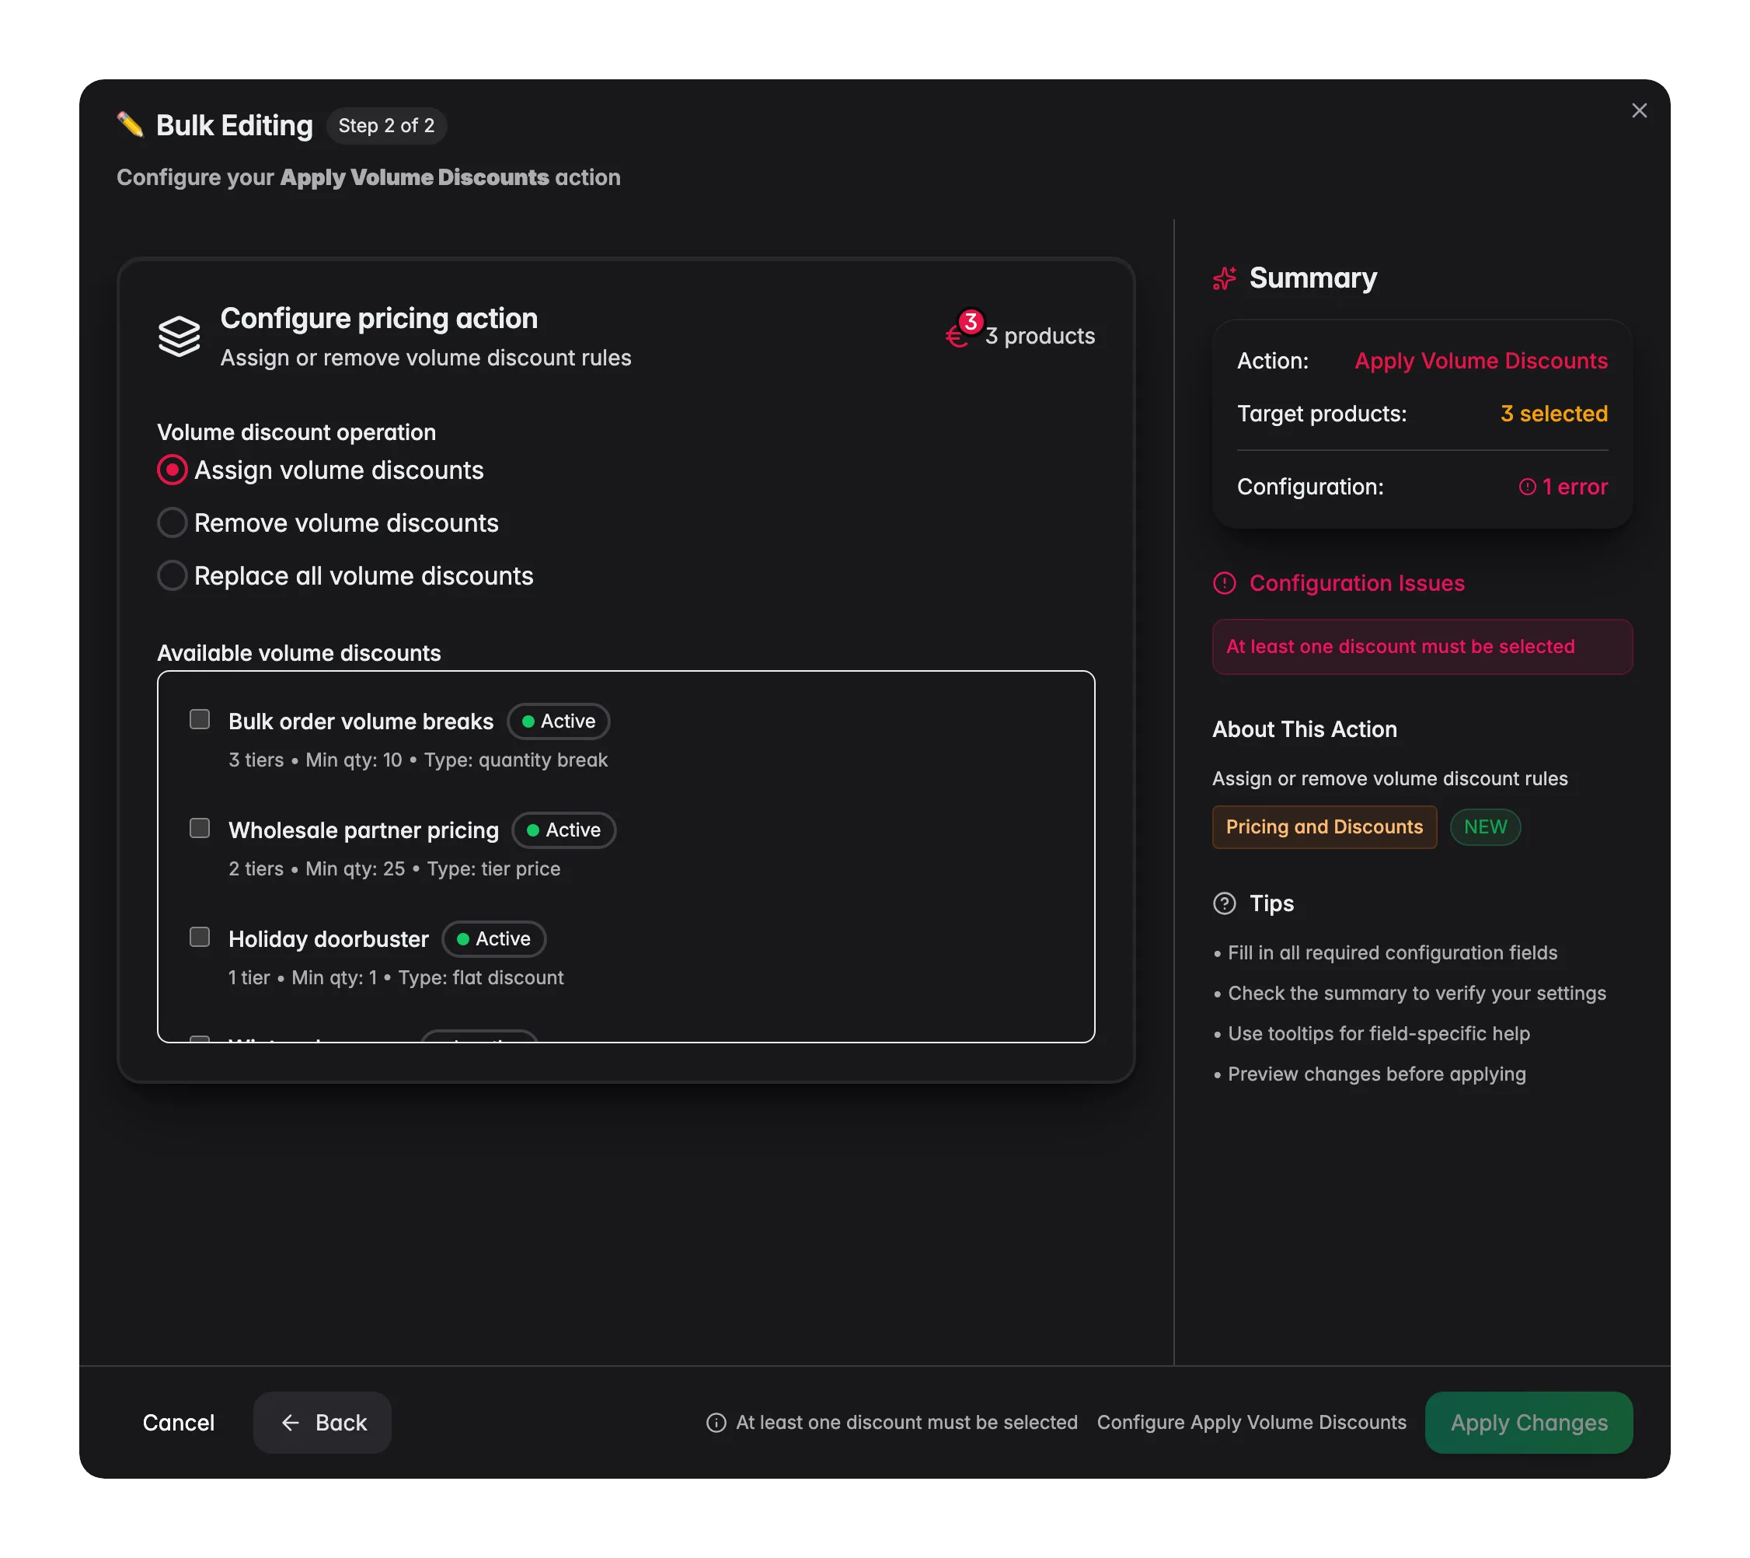Click the '3 products' count label
1750x1558 pixels.
[x=1040, y=336]
